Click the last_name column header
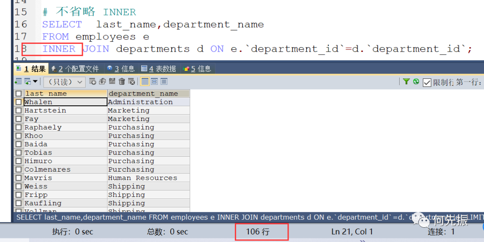 [65, 94]
